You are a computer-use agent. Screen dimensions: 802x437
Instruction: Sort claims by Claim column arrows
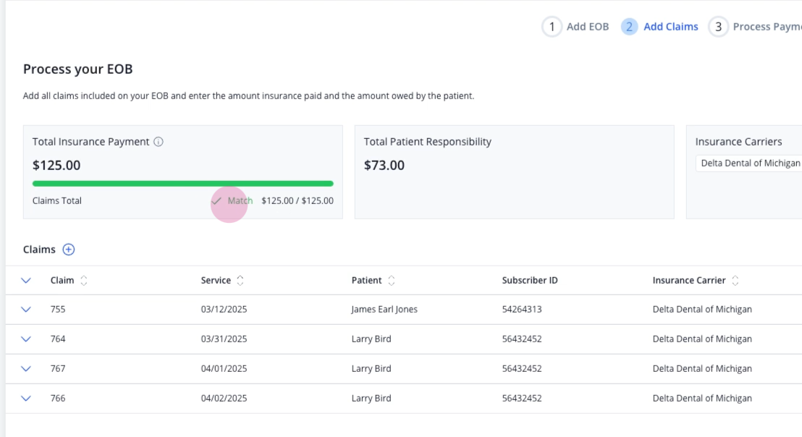point(84,281)
